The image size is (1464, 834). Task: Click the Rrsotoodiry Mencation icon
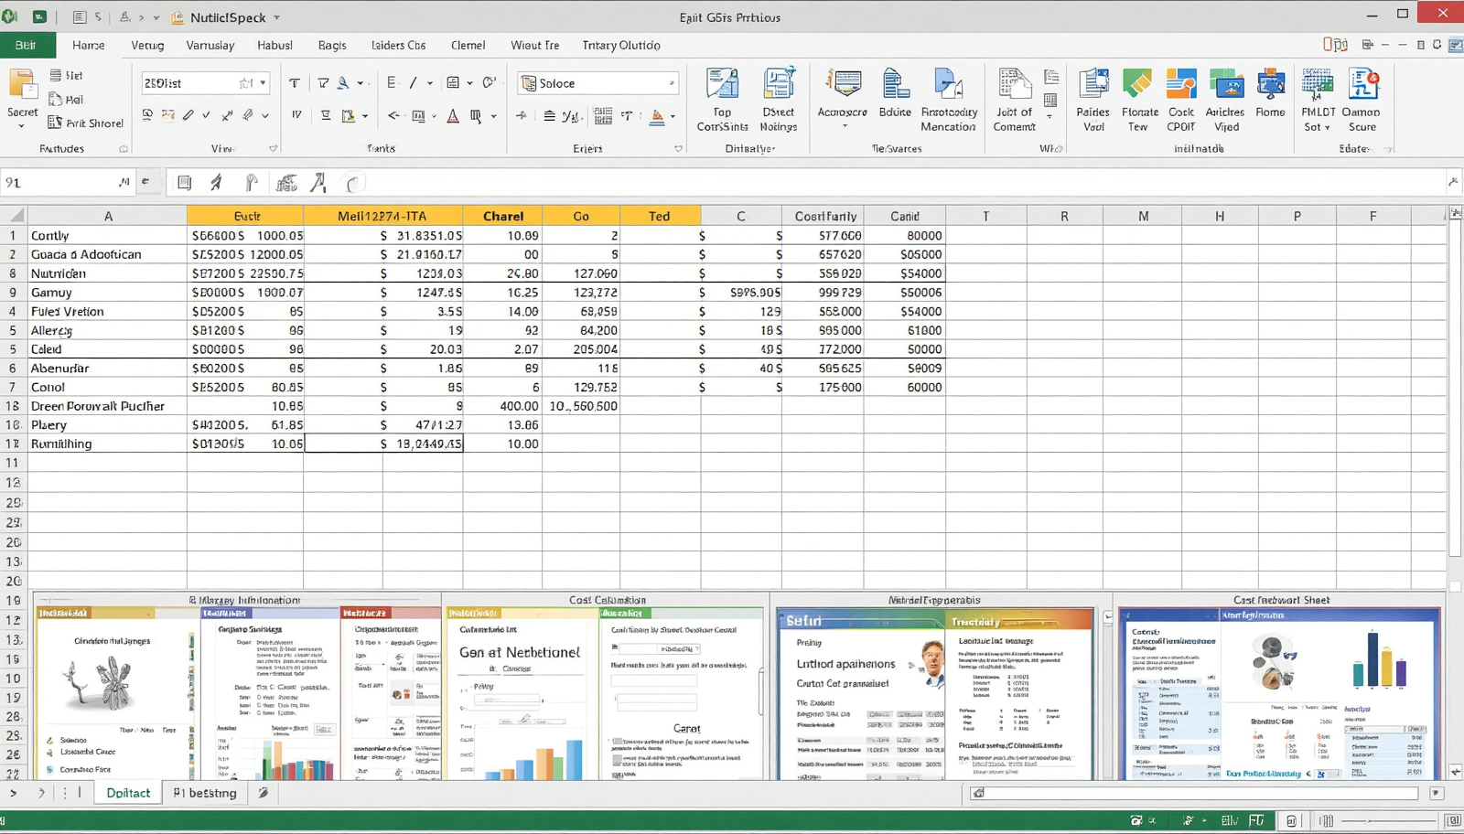tap(948, 84)
